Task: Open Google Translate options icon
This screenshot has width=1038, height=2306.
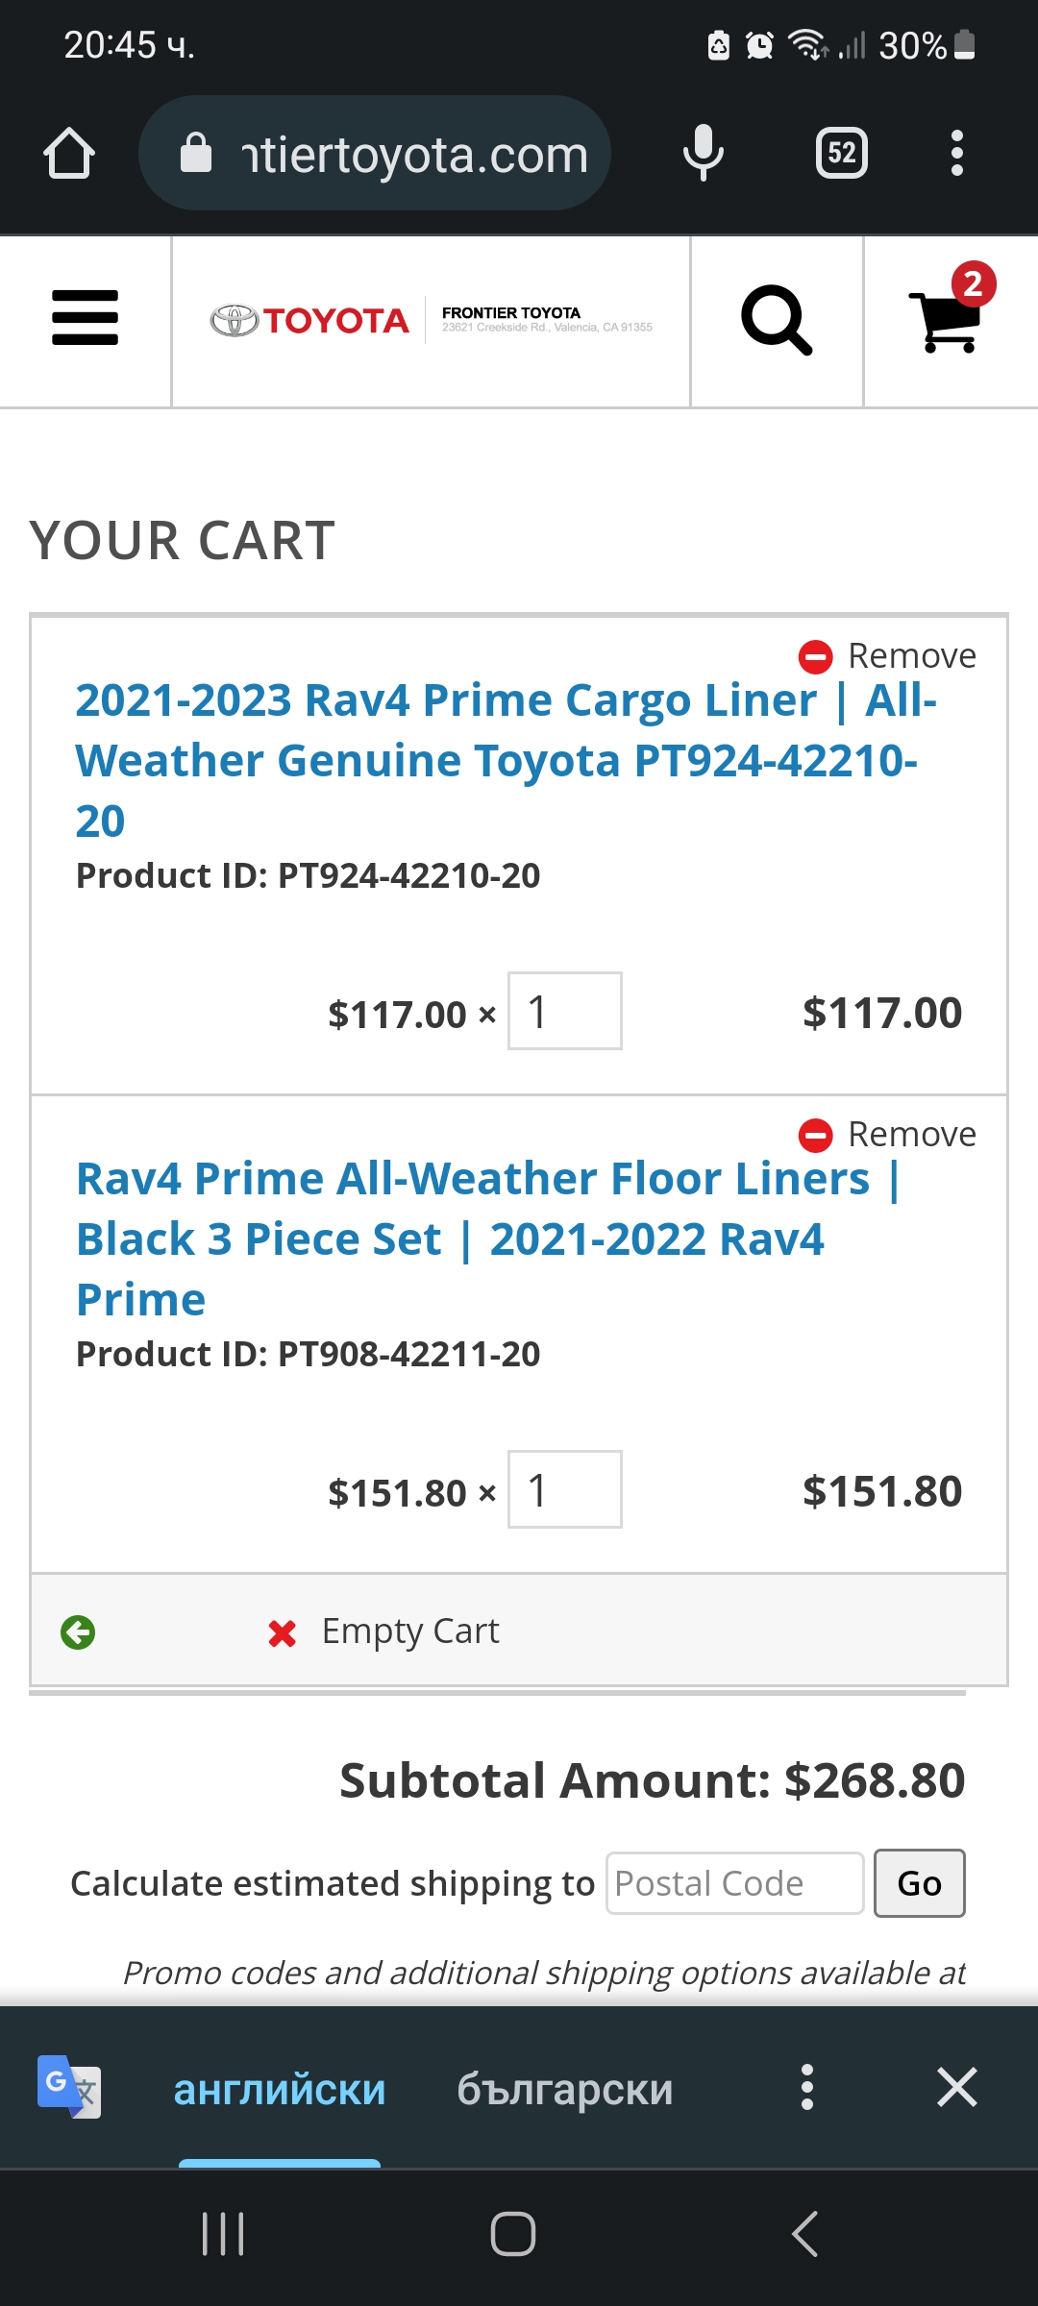Action: (805, 2088)
